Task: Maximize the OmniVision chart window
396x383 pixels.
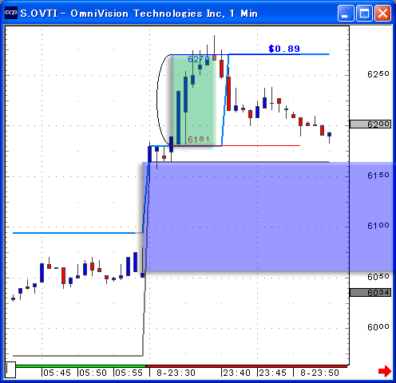Action: [x=364, y=13]
